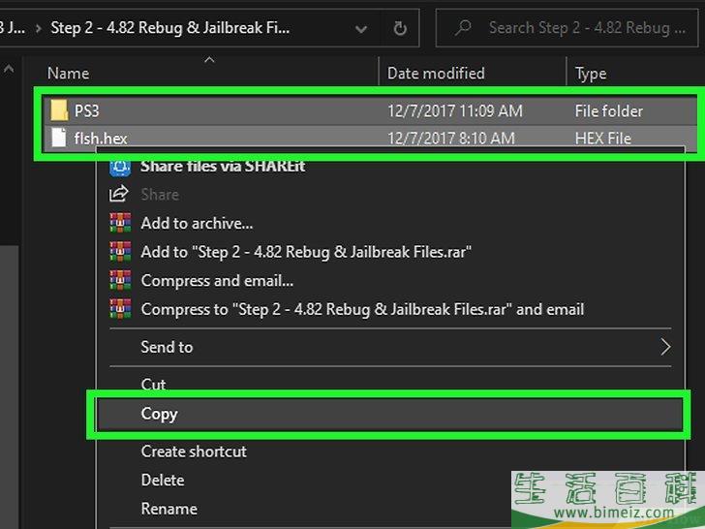
Task: Sort files by Name column header
Action: pos(69,74)
